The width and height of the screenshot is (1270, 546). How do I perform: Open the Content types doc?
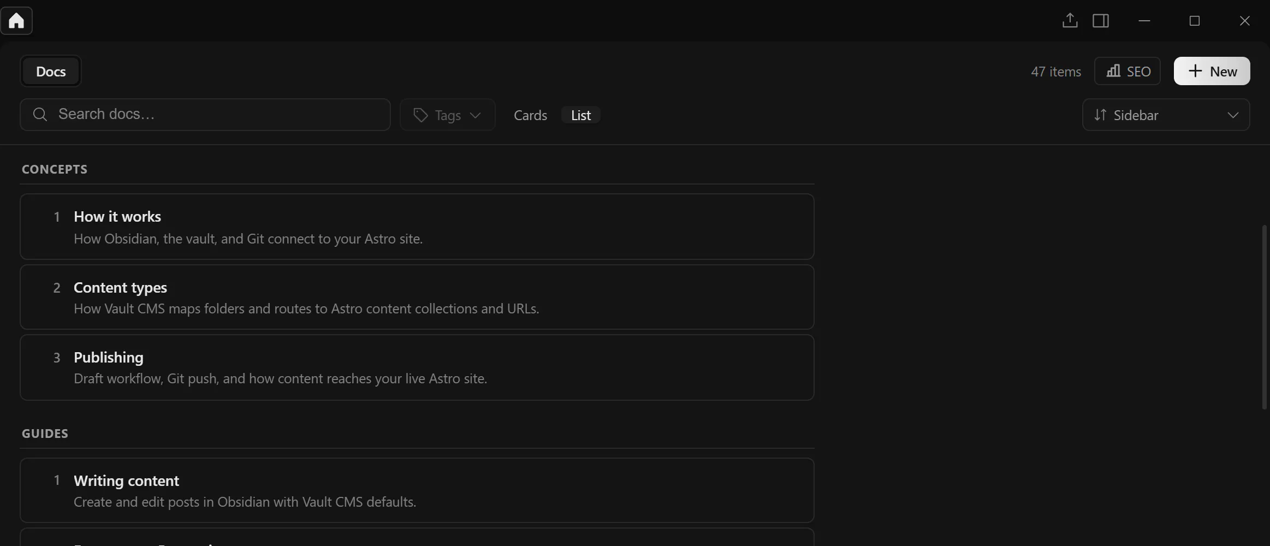click(417, 297)
